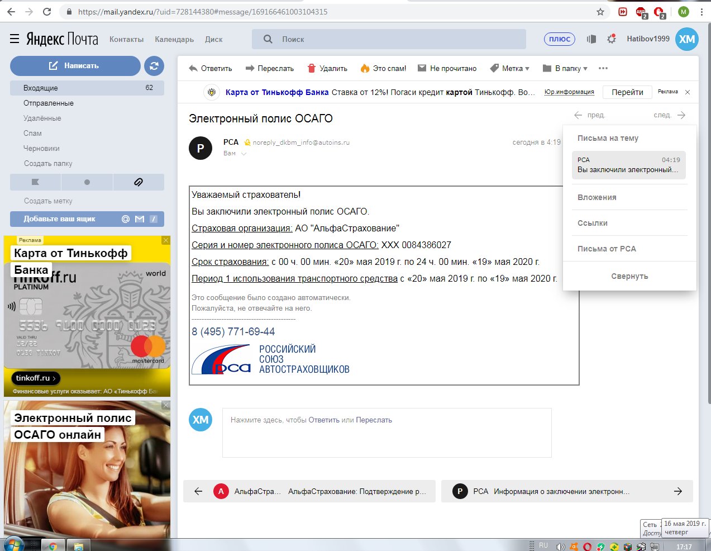The image size is (711, 551).
Task: Click Перейти button in the ad banner
Action: coord(627,92)
